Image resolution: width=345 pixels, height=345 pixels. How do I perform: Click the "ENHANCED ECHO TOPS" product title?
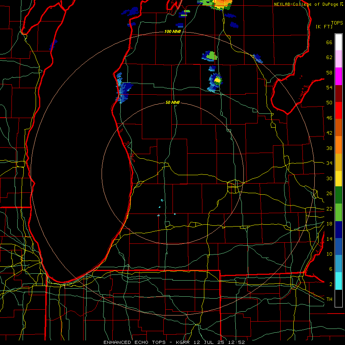[135, 342]
